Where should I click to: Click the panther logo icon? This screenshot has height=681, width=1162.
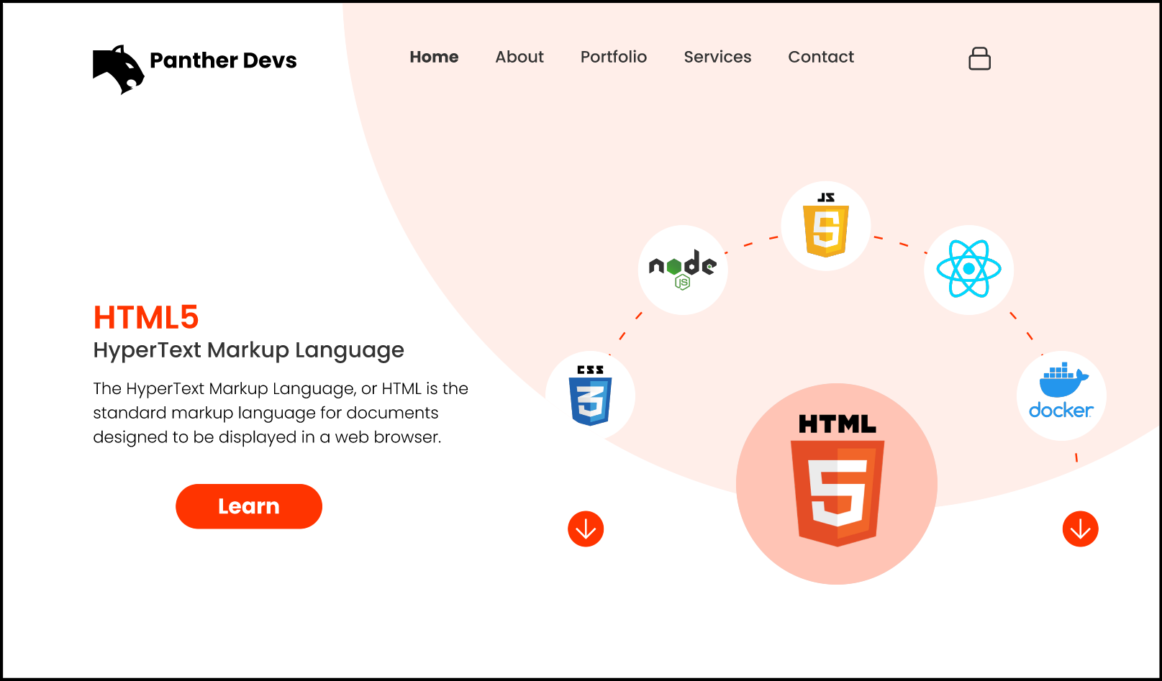coord(118,69)
